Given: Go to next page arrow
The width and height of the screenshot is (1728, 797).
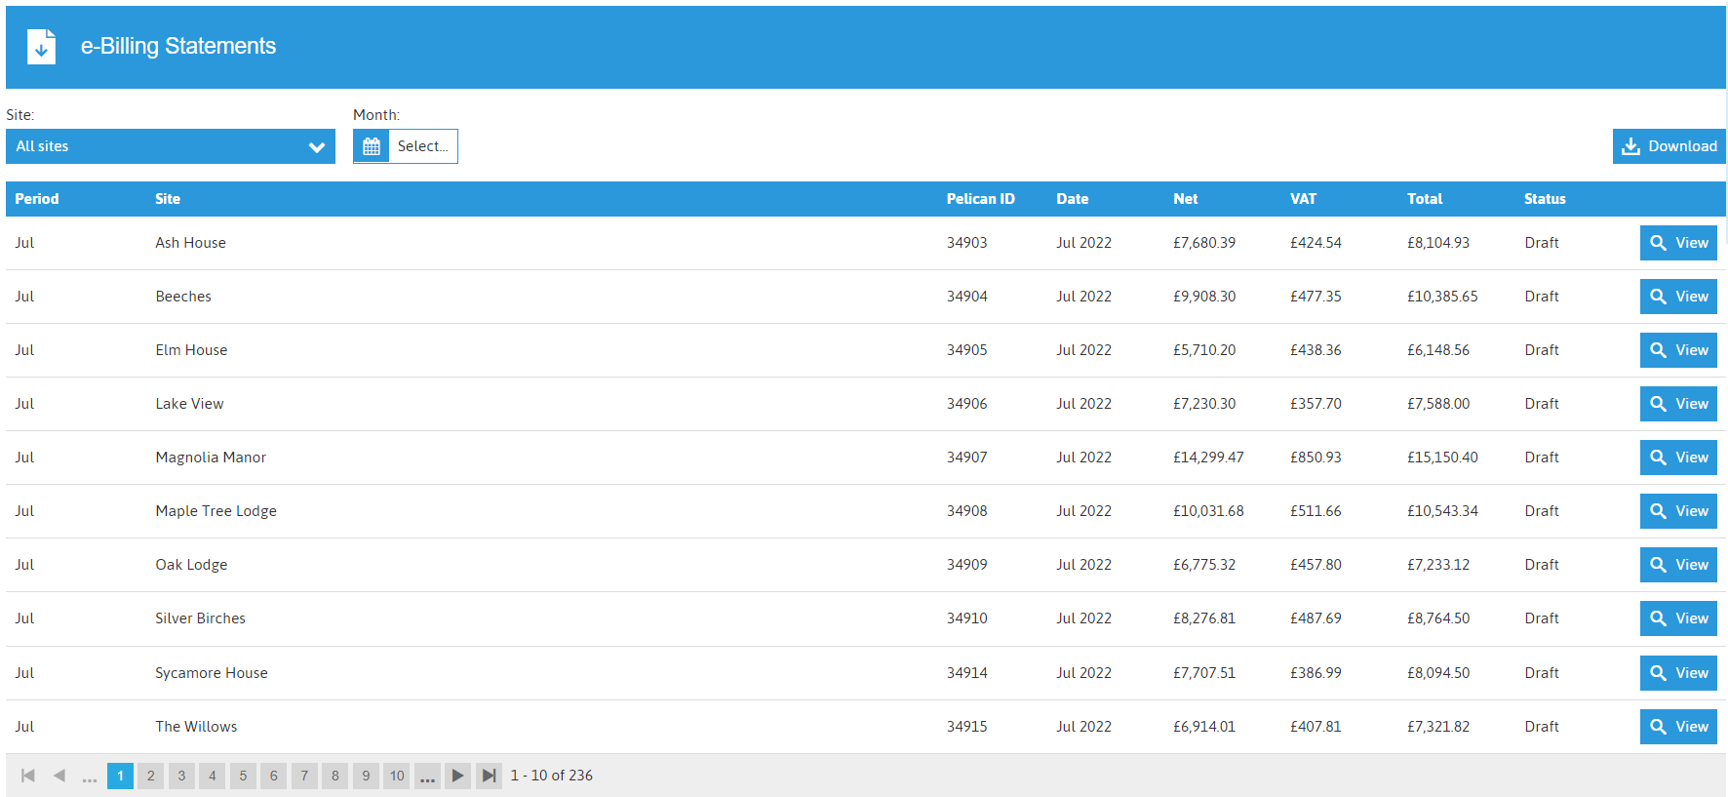Looking at the screenshot, I should pyautogui.click(x=457, y=776).
